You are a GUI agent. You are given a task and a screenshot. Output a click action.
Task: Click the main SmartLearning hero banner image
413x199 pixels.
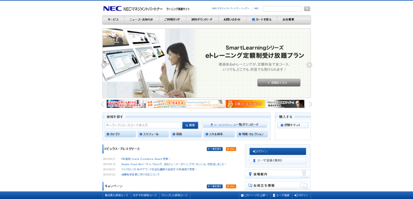(206, 63)
